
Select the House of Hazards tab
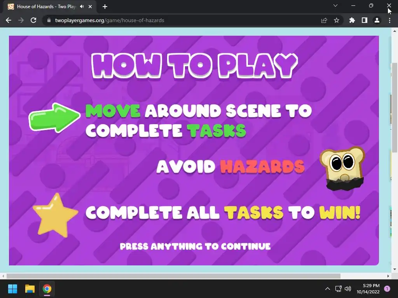(46, 7)
